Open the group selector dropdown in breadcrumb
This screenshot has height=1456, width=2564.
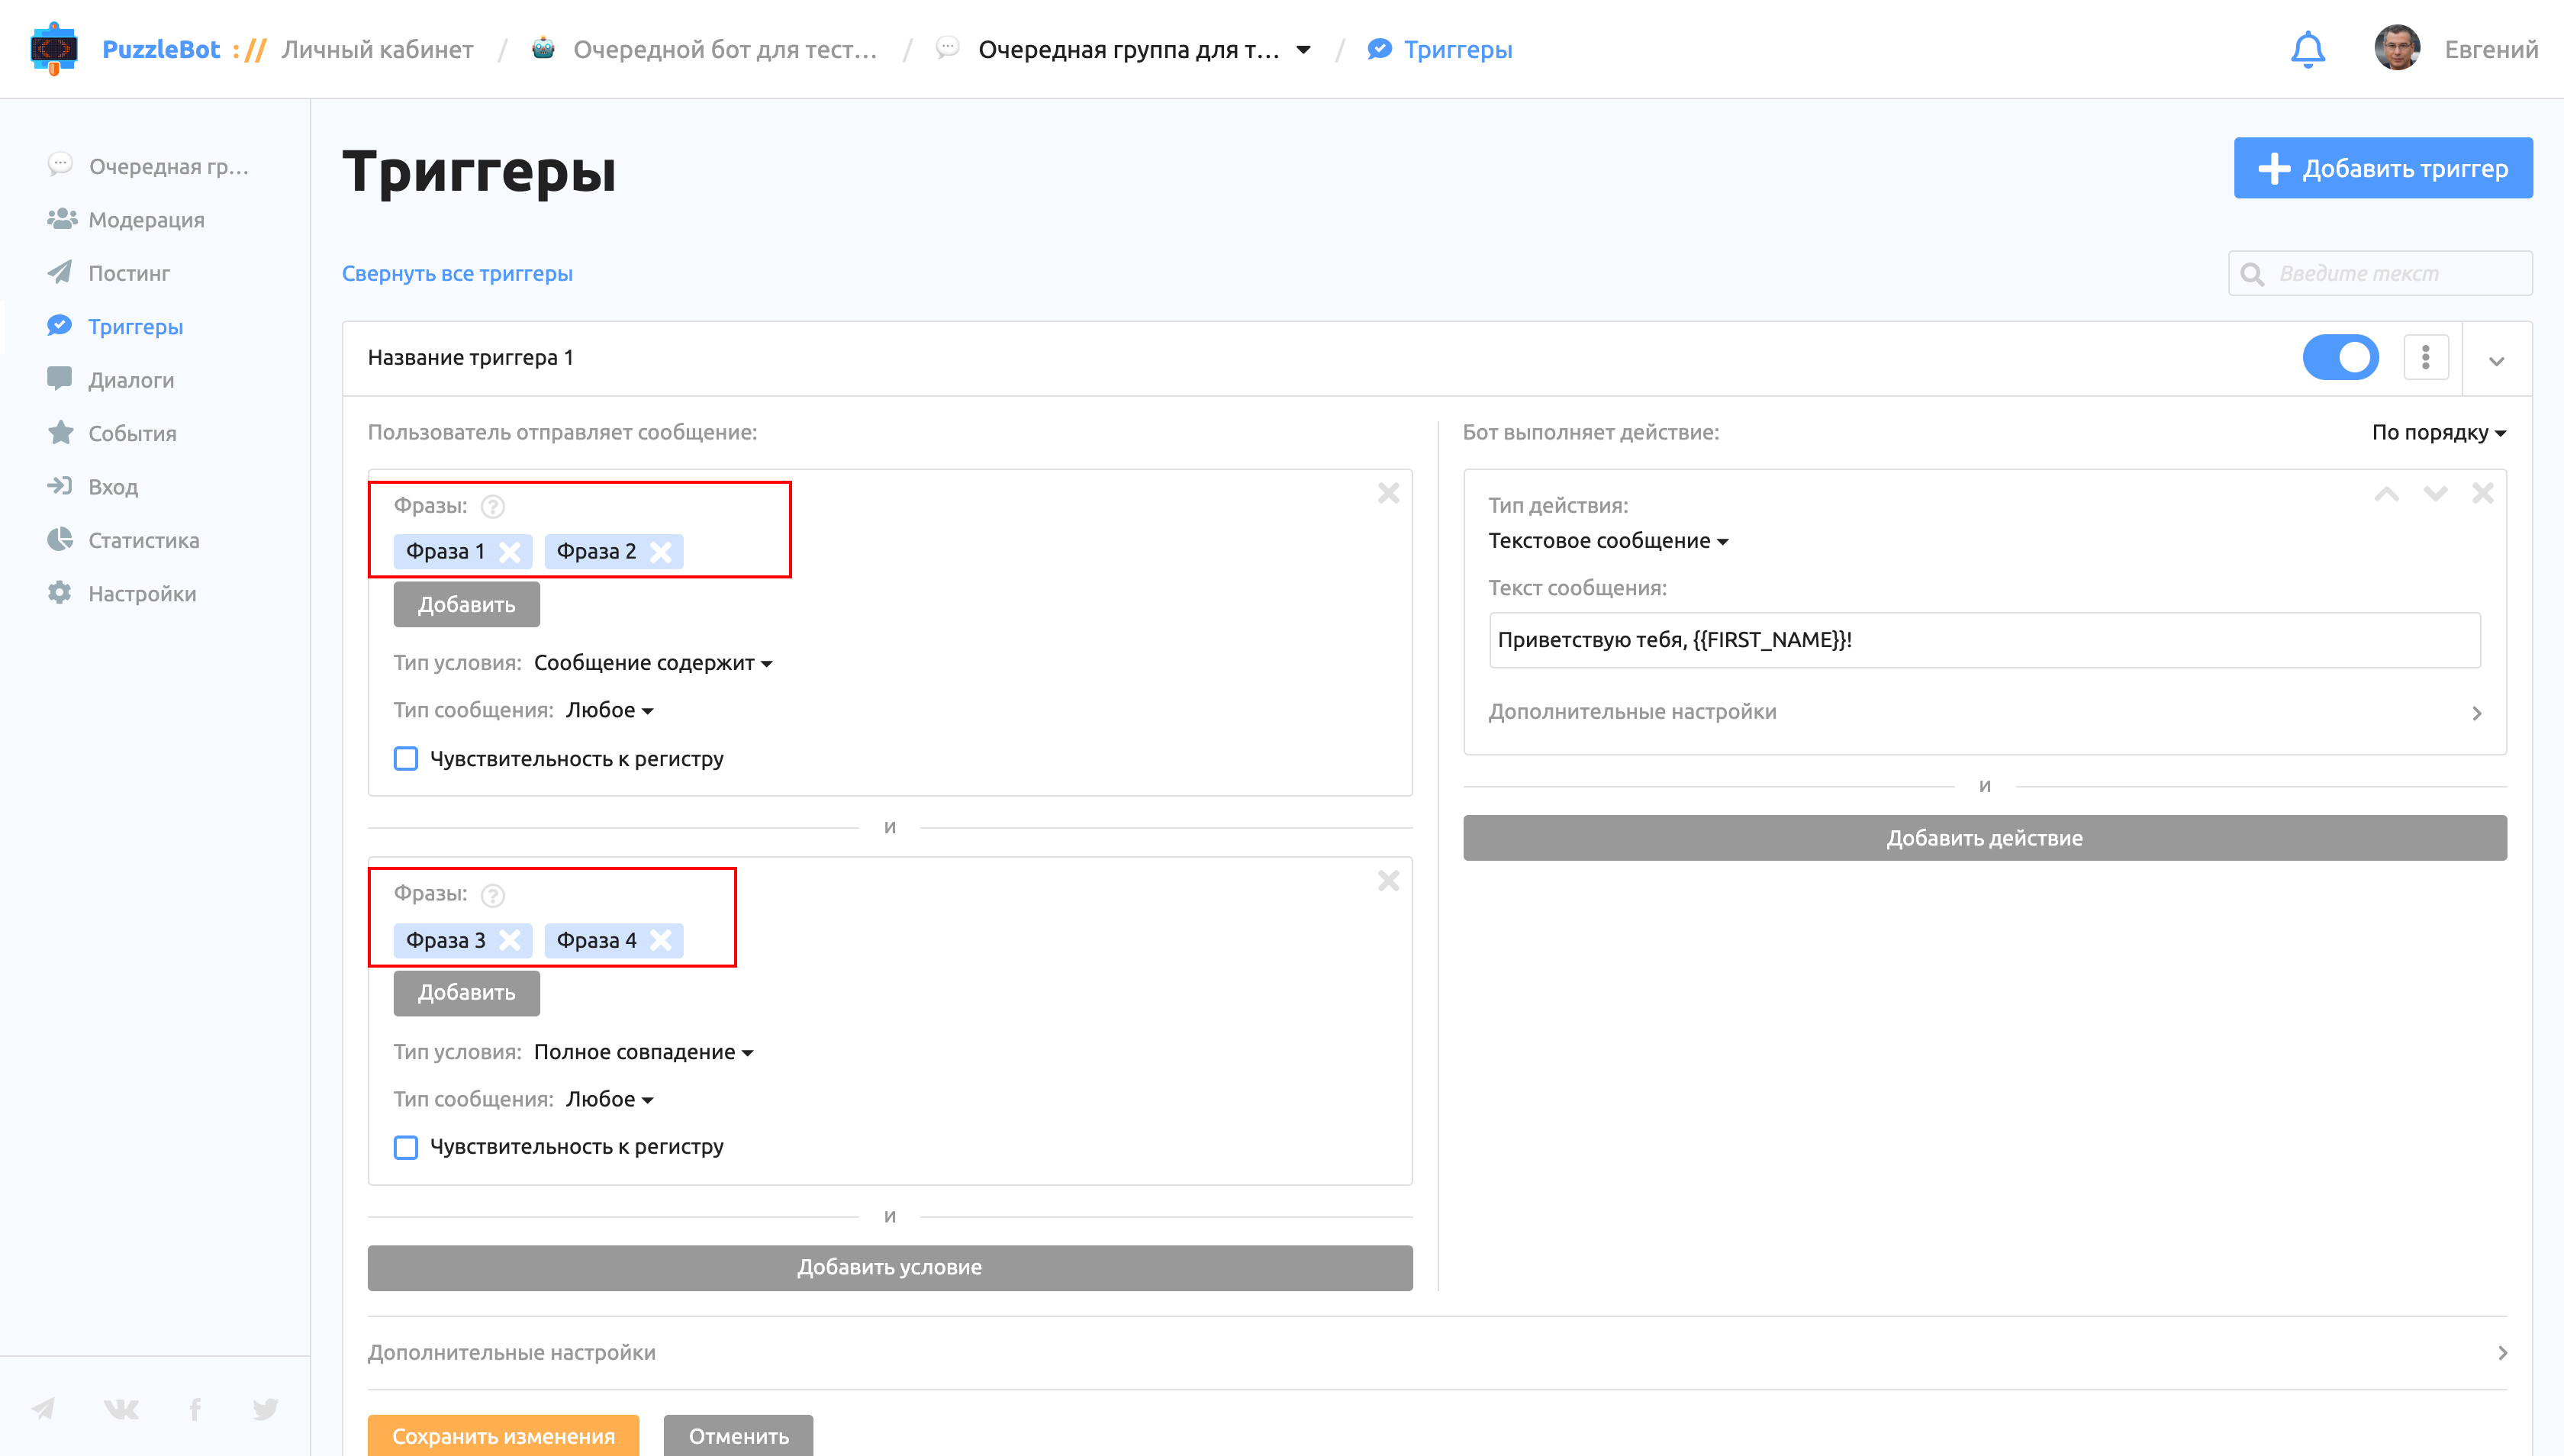click(x=1303, y=49)
